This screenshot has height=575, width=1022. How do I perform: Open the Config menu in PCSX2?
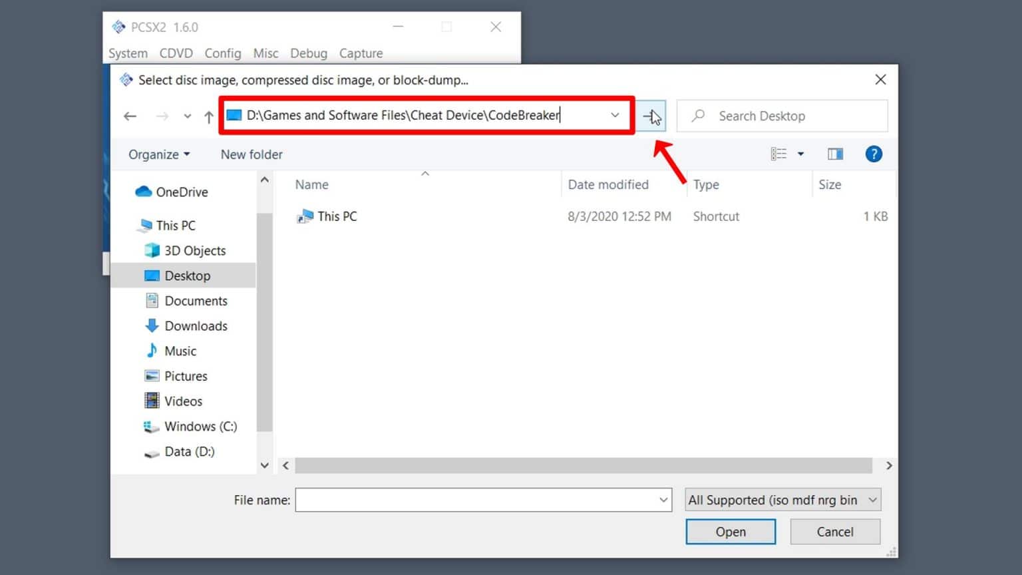pyautogui.click(x=222, y=53)
